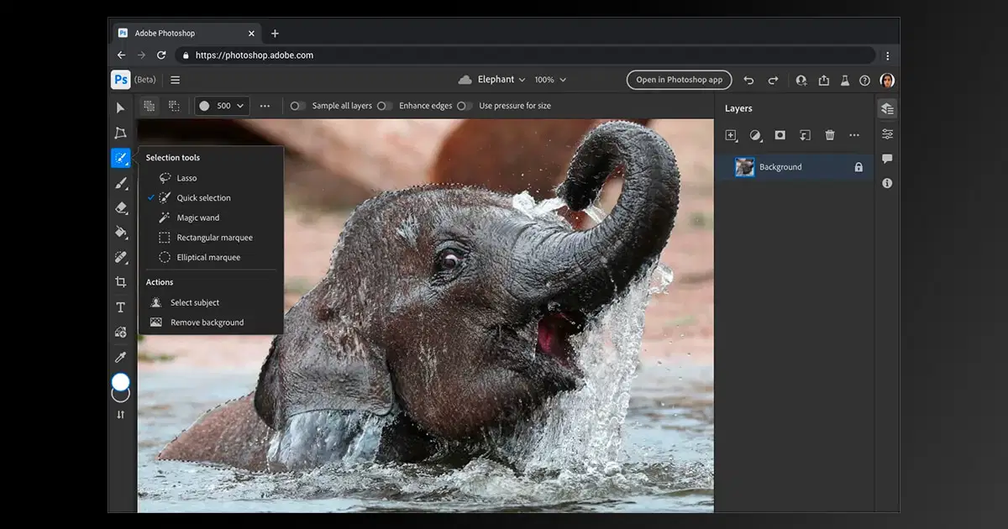Delete layer using the trash icon
The image size is (1008, 529).
[x=830, y=135]
